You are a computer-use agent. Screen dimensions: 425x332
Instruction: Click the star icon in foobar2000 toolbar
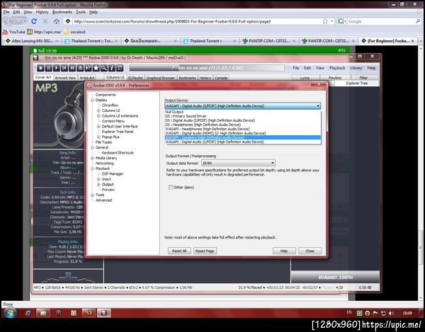point(96,68)
